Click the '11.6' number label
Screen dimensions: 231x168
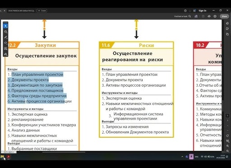coord(106,45)
